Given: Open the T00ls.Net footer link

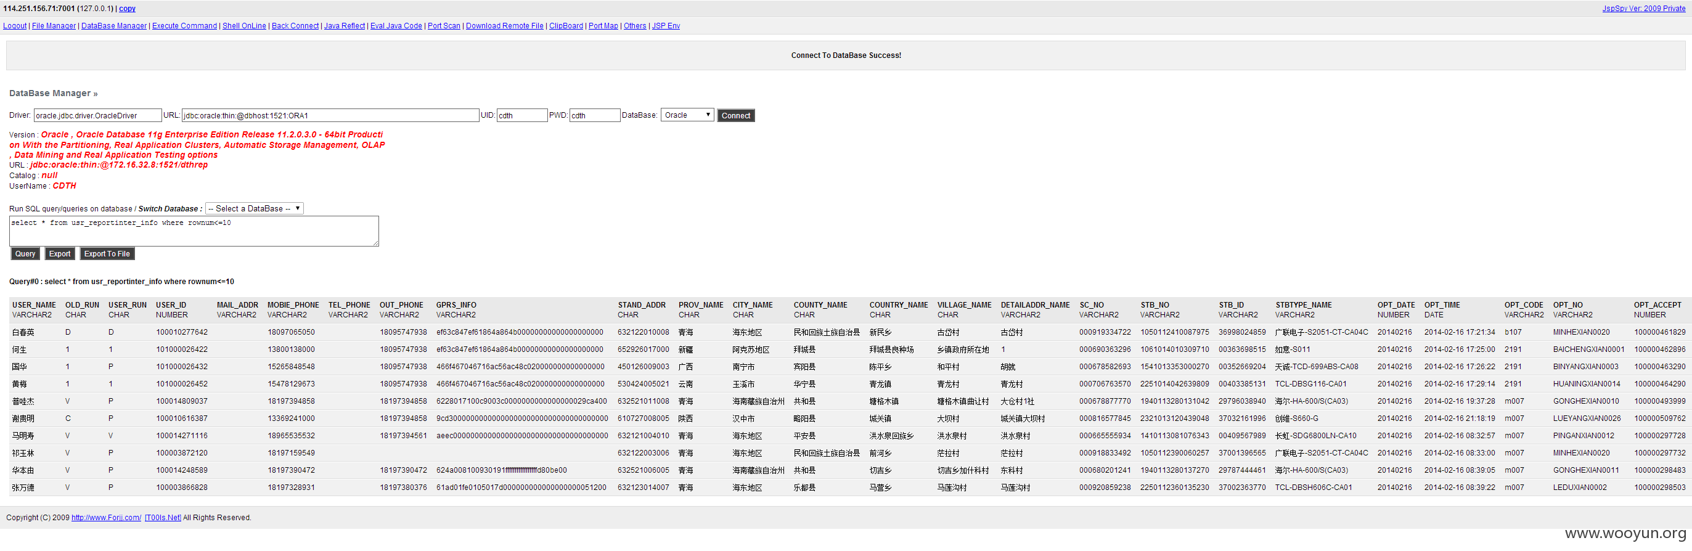Looking at the screenshot, I should click(163, 518).
